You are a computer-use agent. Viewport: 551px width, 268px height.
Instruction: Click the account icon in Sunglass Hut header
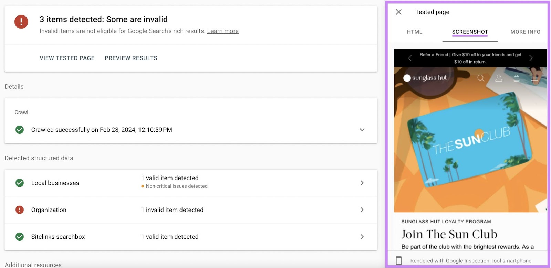(x=499, y=78)
